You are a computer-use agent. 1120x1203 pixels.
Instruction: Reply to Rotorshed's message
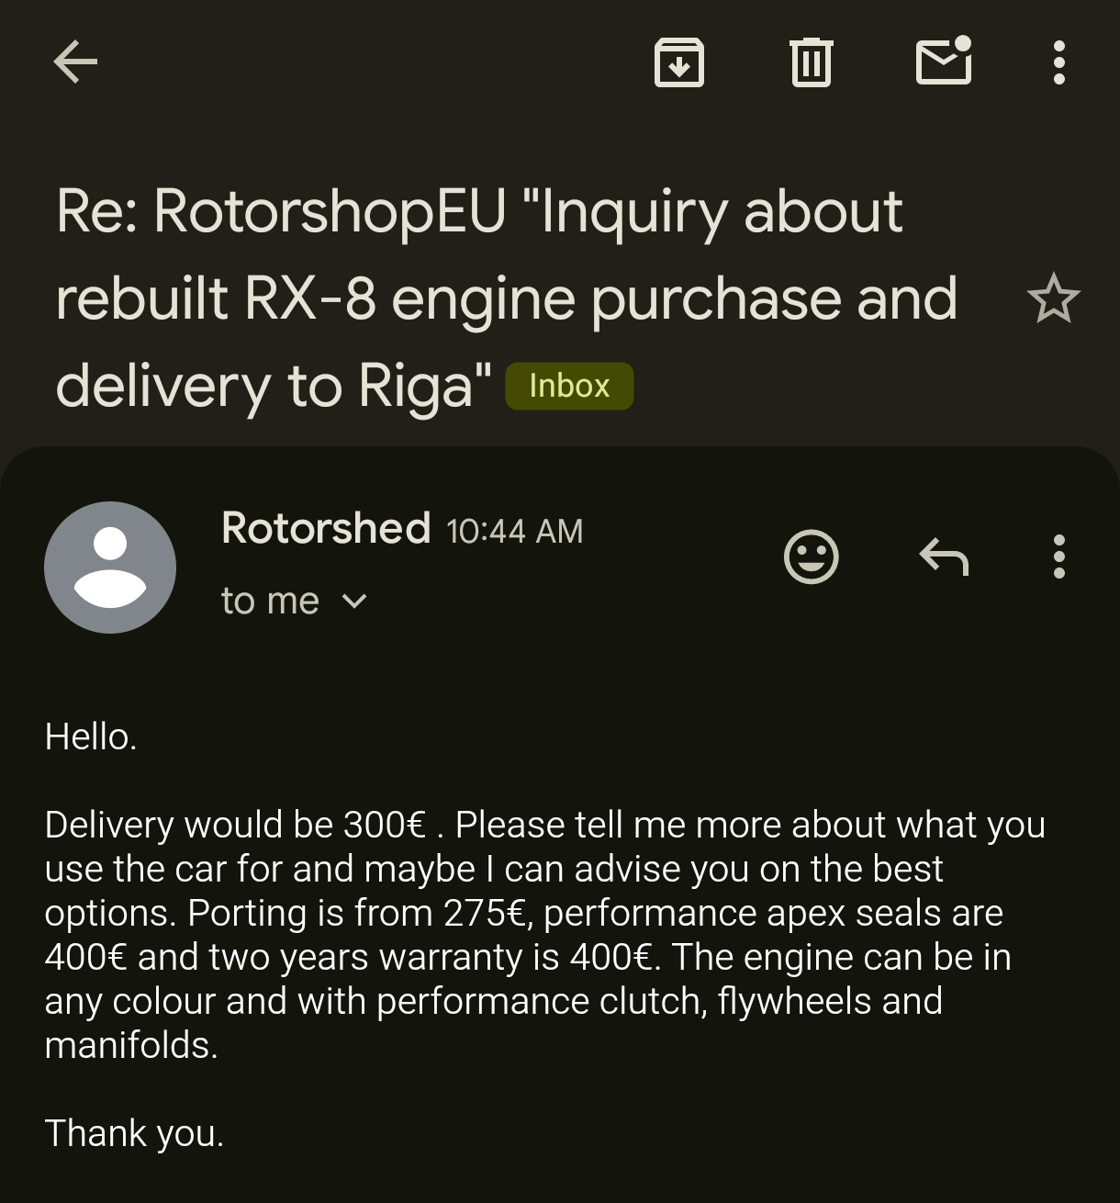coord(944,557)
